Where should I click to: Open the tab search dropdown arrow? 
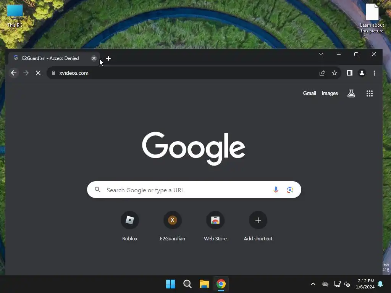(321, 54)
